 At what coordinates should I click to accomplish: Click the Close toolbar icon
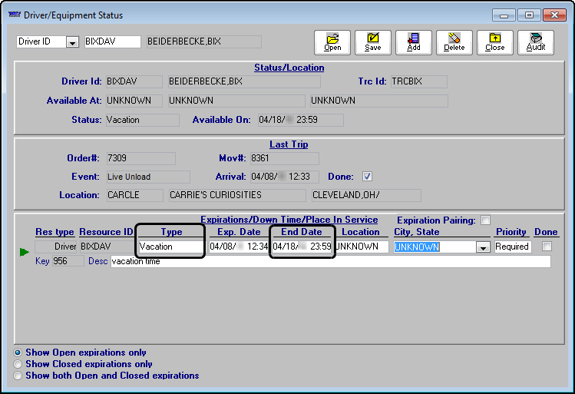[x=495, y=42]
